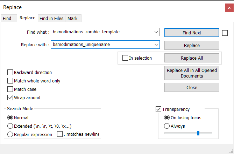
Task: Tick Match whole word only
Action: click(10, 81)
